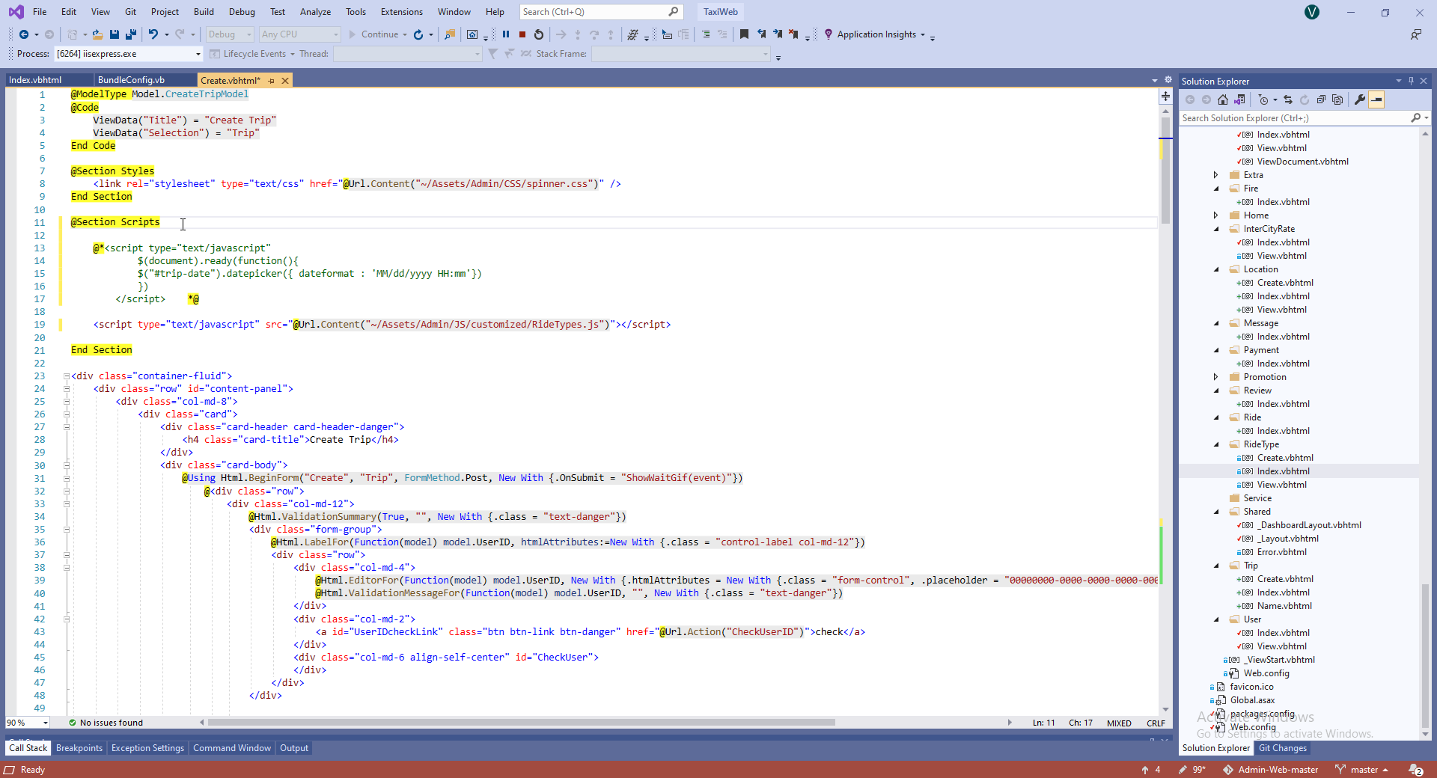Sync with Active Document in Solution Explorer

(1288, 99)
